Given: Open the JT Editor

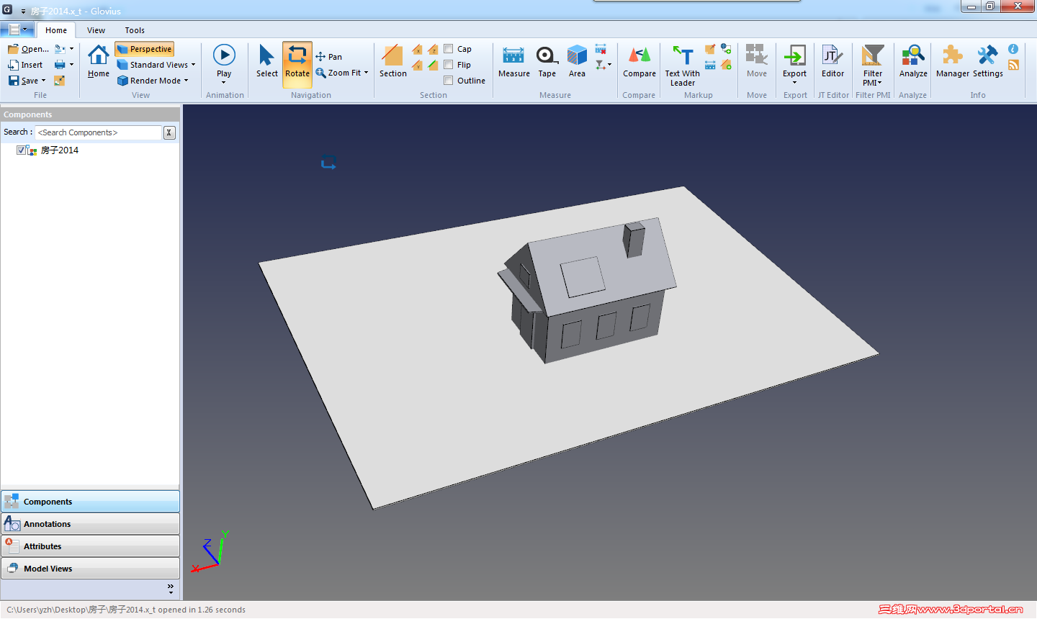Looking at the screenshot, I should [x=832, y=60].
